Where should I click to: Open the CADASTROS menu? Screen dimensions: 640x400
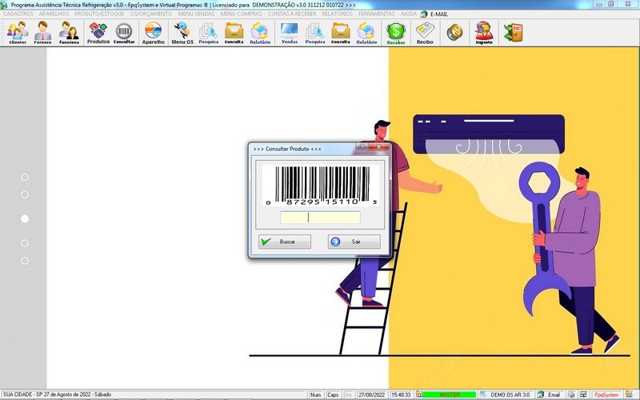(18, 14)
